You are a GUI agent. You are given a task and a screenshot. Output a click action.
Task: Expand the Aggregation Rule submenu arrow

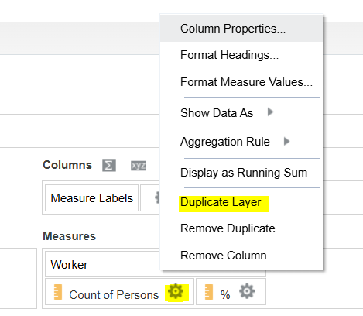coord(286,141)
